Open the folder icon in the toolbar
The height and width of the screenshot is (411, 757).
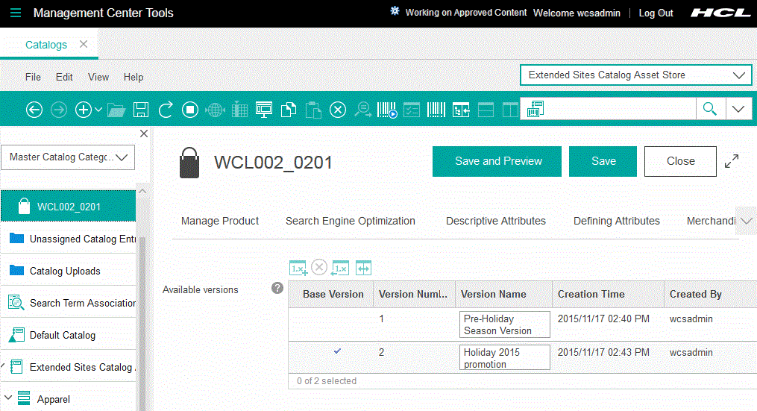tap(116, 110)
